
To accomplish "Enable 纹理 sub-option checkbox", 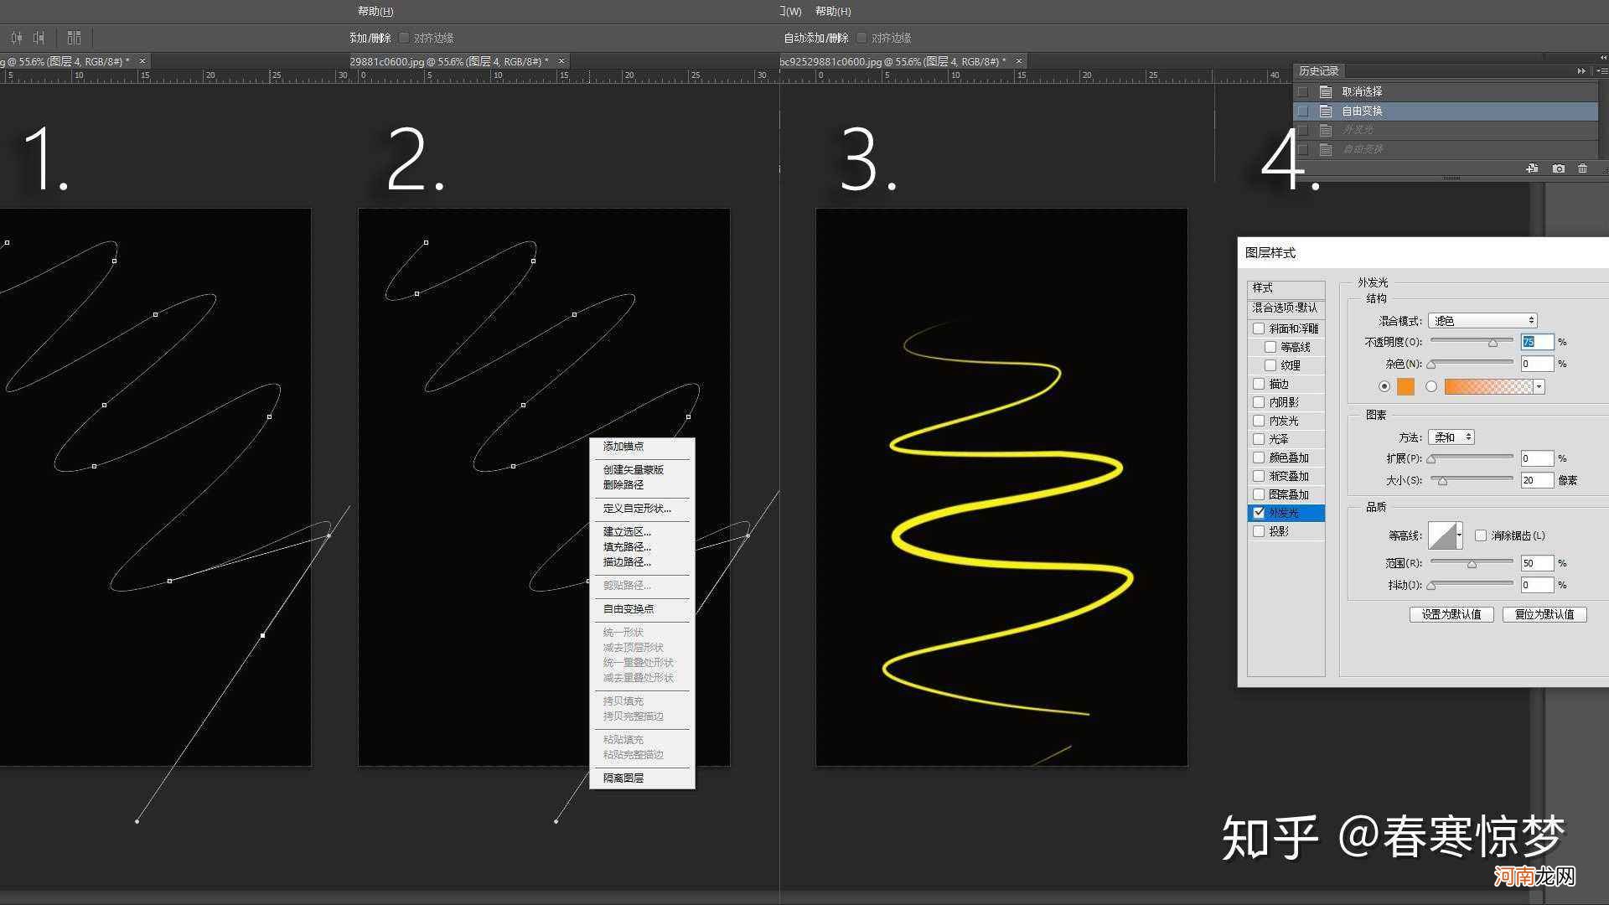I will point(1270,365).
